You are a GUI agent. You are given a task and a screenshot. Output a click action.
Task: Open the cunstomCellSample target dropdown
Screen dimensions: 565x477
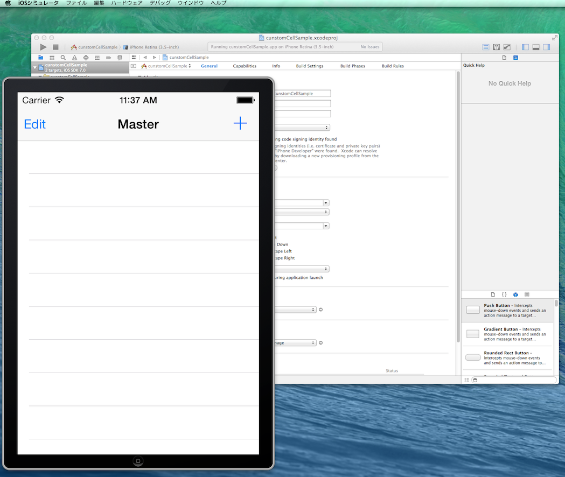coord(166,66)
